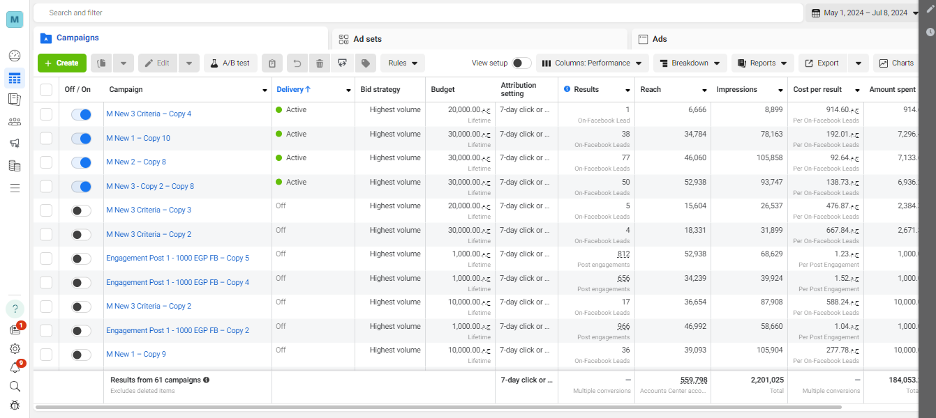
Task: Toggle the View setup switch
Action: (x=521, y=63)
